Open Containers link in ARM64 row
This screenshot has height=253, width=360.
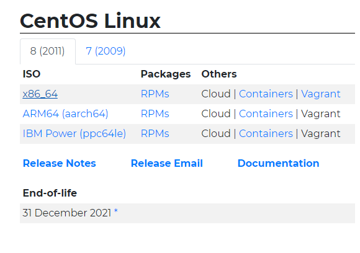coord(266,113)
